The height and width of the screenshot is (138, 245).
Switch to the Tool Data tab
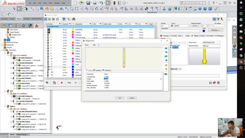pyautogui.click(x=173, y=36)
